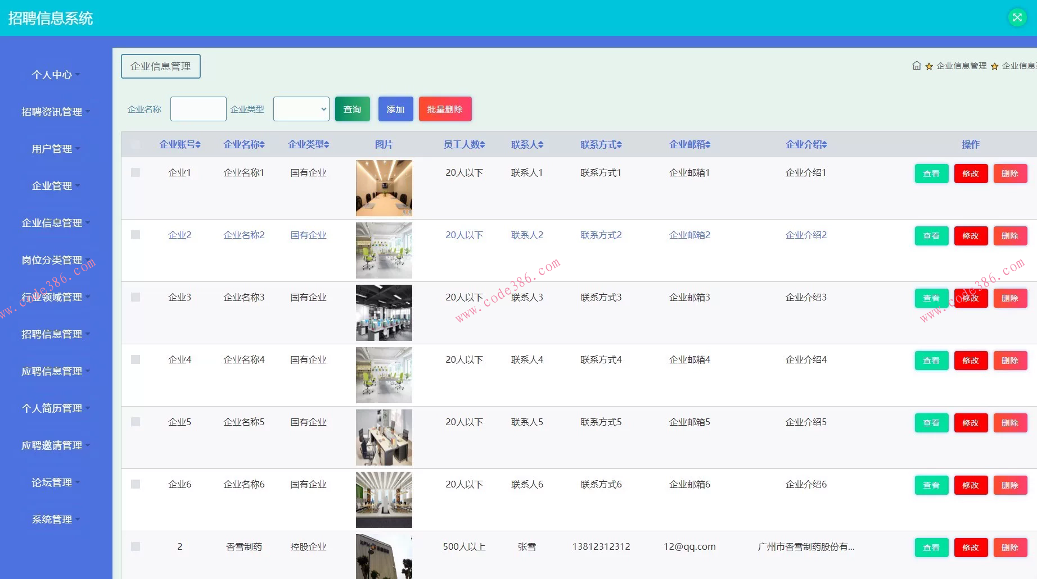Viewport: 1037px width, 579px height.
Task: Open the 企业类型 dropdown
Action: (x=301, y=109)
